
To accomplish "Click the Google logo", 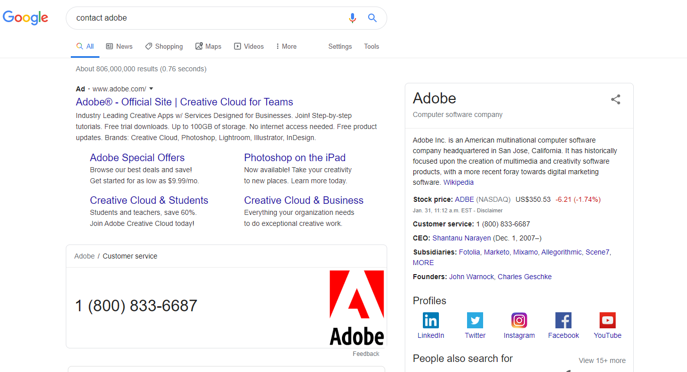I will (x=26, y=18).
